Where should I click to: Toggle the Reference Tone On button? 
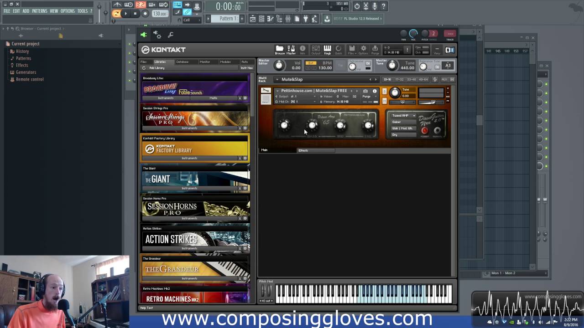coord(437,67)
